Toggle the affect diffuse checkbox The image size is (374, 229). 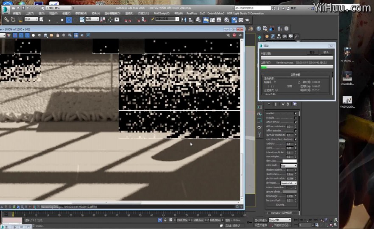pyautogui.click(x=296, y=122)
